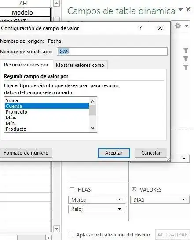Click the middle filter funnel icon

[186, 59]
